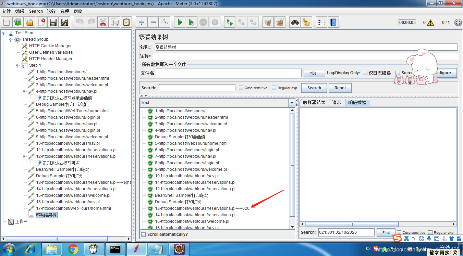Collapse all nodes with the minus icon

pos(153,23)
